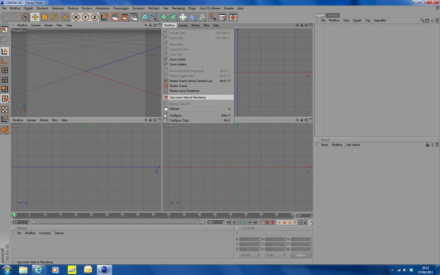Open Mostra menu of perspective viewport

(x=48, y=26)
